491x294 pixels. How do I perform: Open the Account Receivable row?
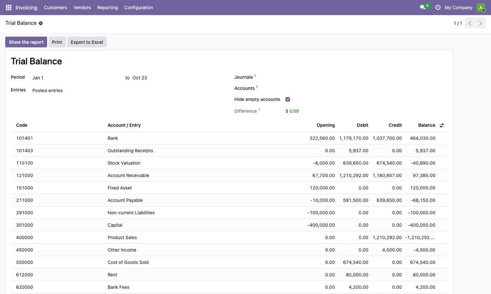click(x=229, y=176)
